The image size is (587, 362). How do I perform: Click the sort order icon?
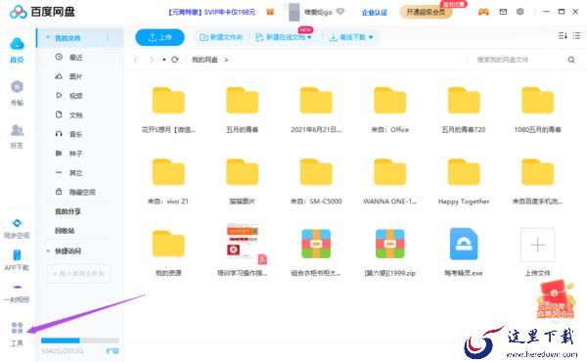click(563, 35)
